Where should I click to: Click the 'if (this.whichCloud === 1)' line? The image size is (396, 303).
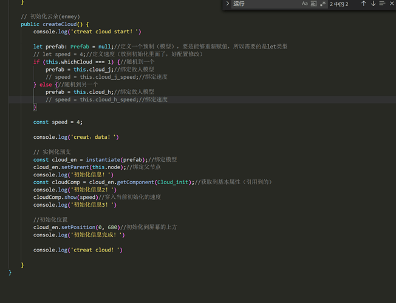pos(94,62)
